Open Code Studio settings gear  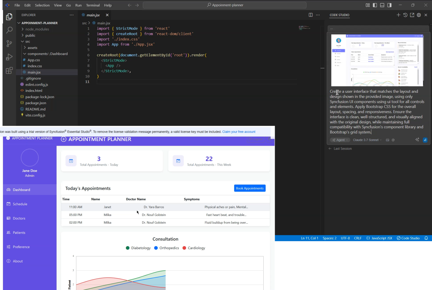(419, 15)
